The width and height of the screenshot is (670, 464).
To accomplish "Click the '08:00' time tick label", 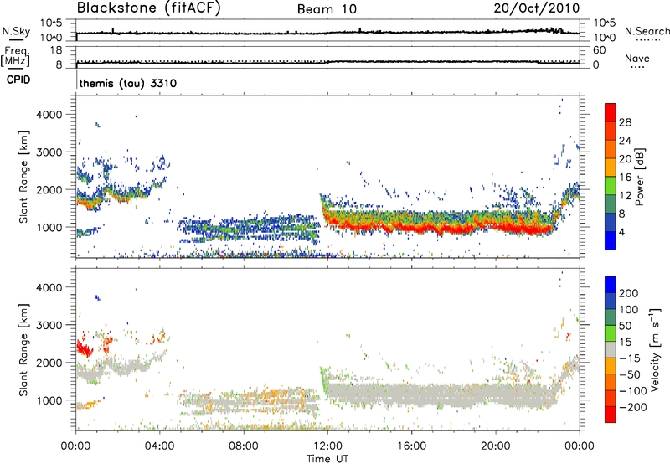I will click(243, 446).
